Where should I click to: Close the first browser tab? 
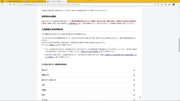pos(24,1)
